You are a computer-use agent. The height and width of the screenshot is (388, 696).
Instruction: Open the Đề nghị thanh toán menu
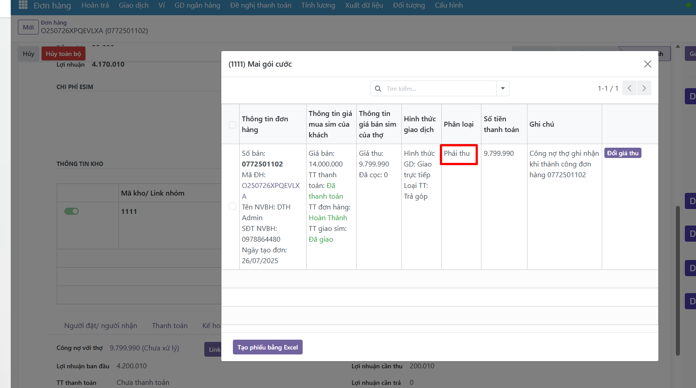[261, 5]
